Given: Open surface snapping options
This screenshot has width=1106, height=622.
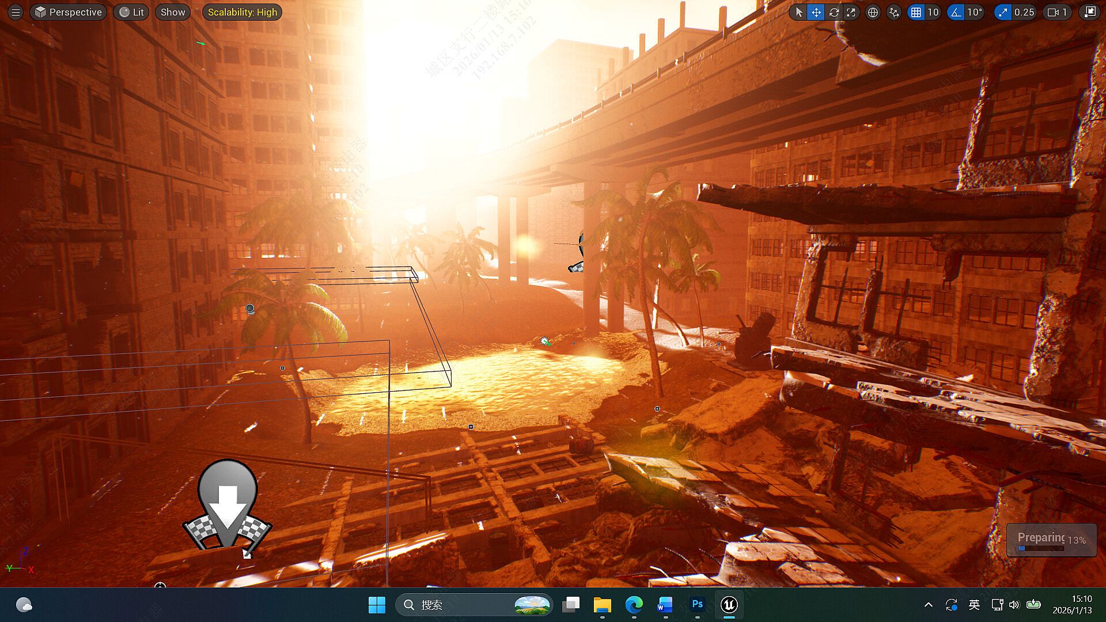Looking at the screenshot, I should pyautogui.click(x=894, y=12).
